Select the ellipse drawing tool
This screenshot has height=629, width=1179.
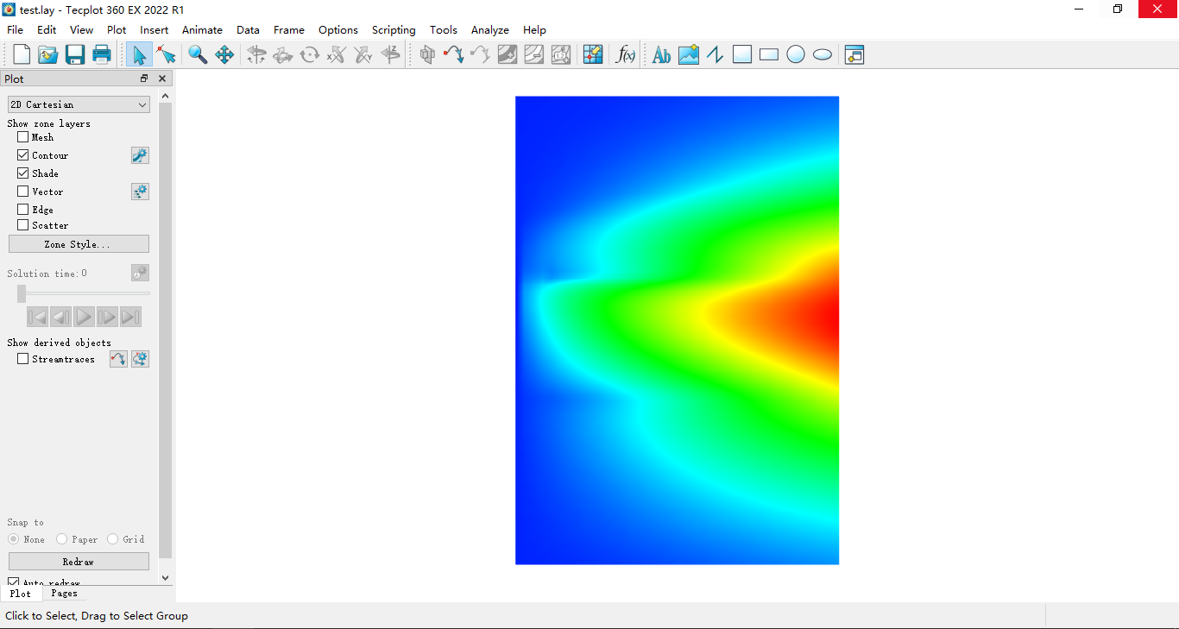(823, 54)
